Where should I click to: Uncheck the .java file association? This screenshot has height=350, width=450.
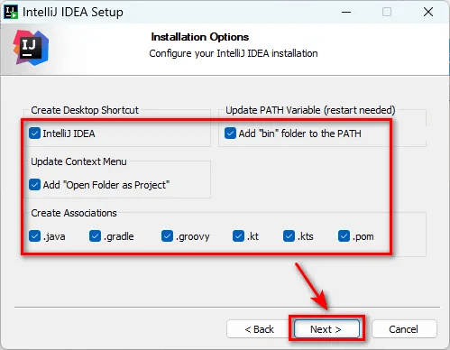[x=35, y=236]
